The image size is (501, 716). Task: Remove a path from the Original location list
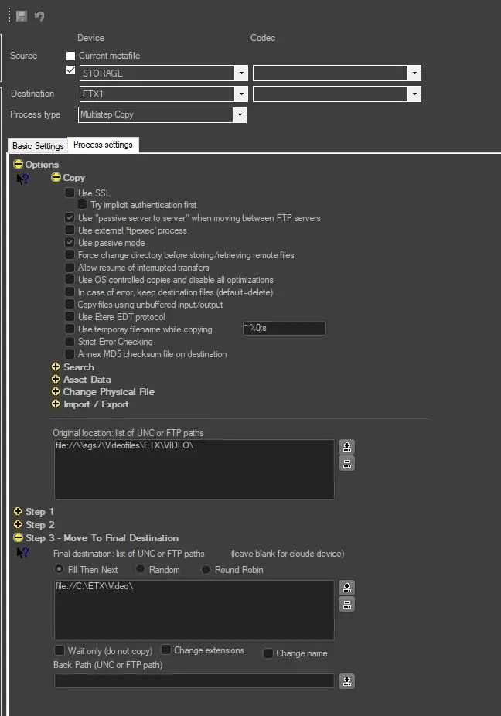(347, 463)
